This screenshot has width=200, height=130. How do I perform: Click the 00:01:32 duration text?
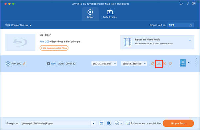pyautogui.click(x=70, y=64)
